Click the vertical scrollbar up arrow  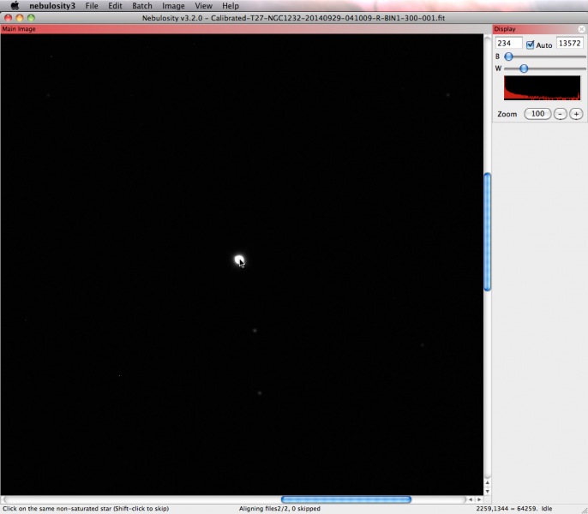487,483
